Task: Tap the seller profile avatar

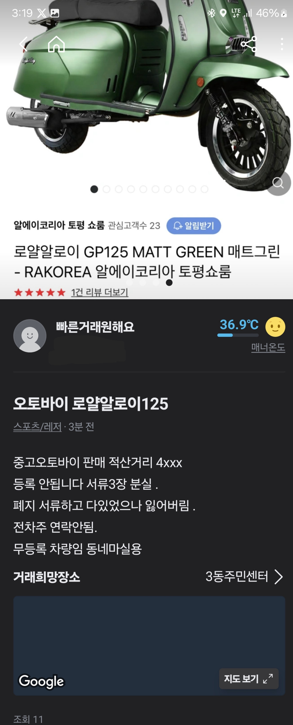Action: [30, 336]
